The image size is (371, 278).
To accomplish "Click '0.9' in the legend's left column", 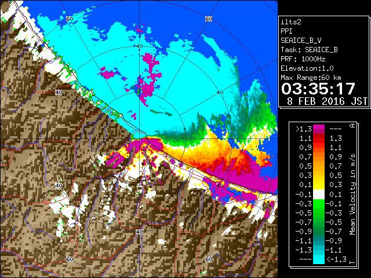I will (305, 148).
